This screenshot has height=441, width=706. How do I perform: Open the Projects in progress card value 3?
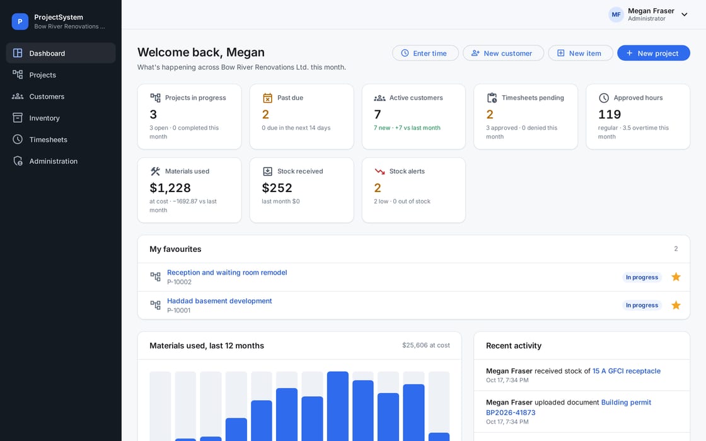point(153,114)
